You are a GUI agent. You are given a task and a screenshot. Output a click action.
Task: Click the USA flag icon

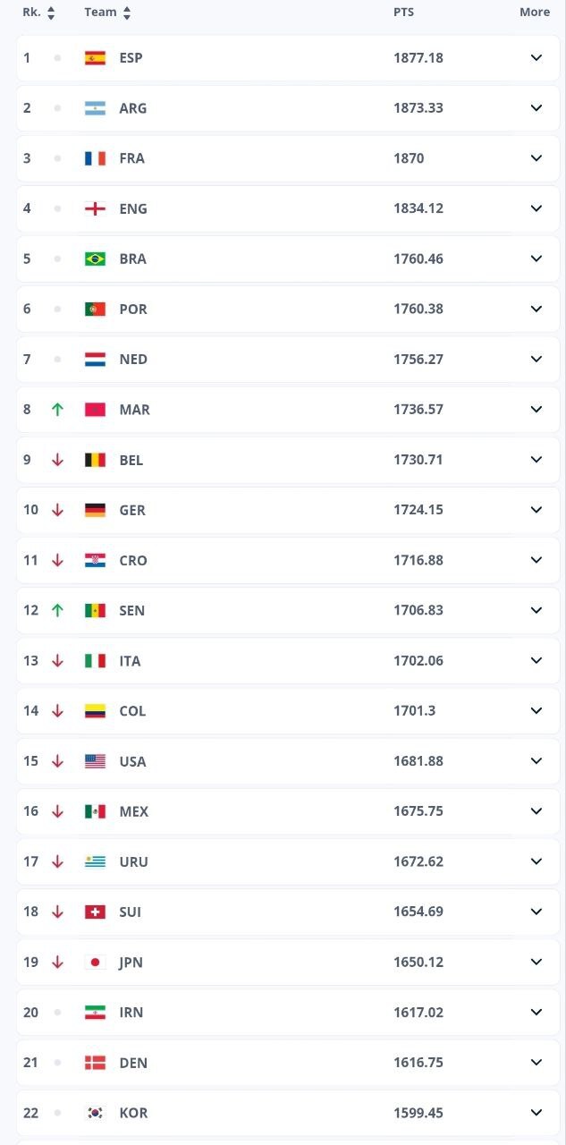pyautogui.click(x=95, y=761)
